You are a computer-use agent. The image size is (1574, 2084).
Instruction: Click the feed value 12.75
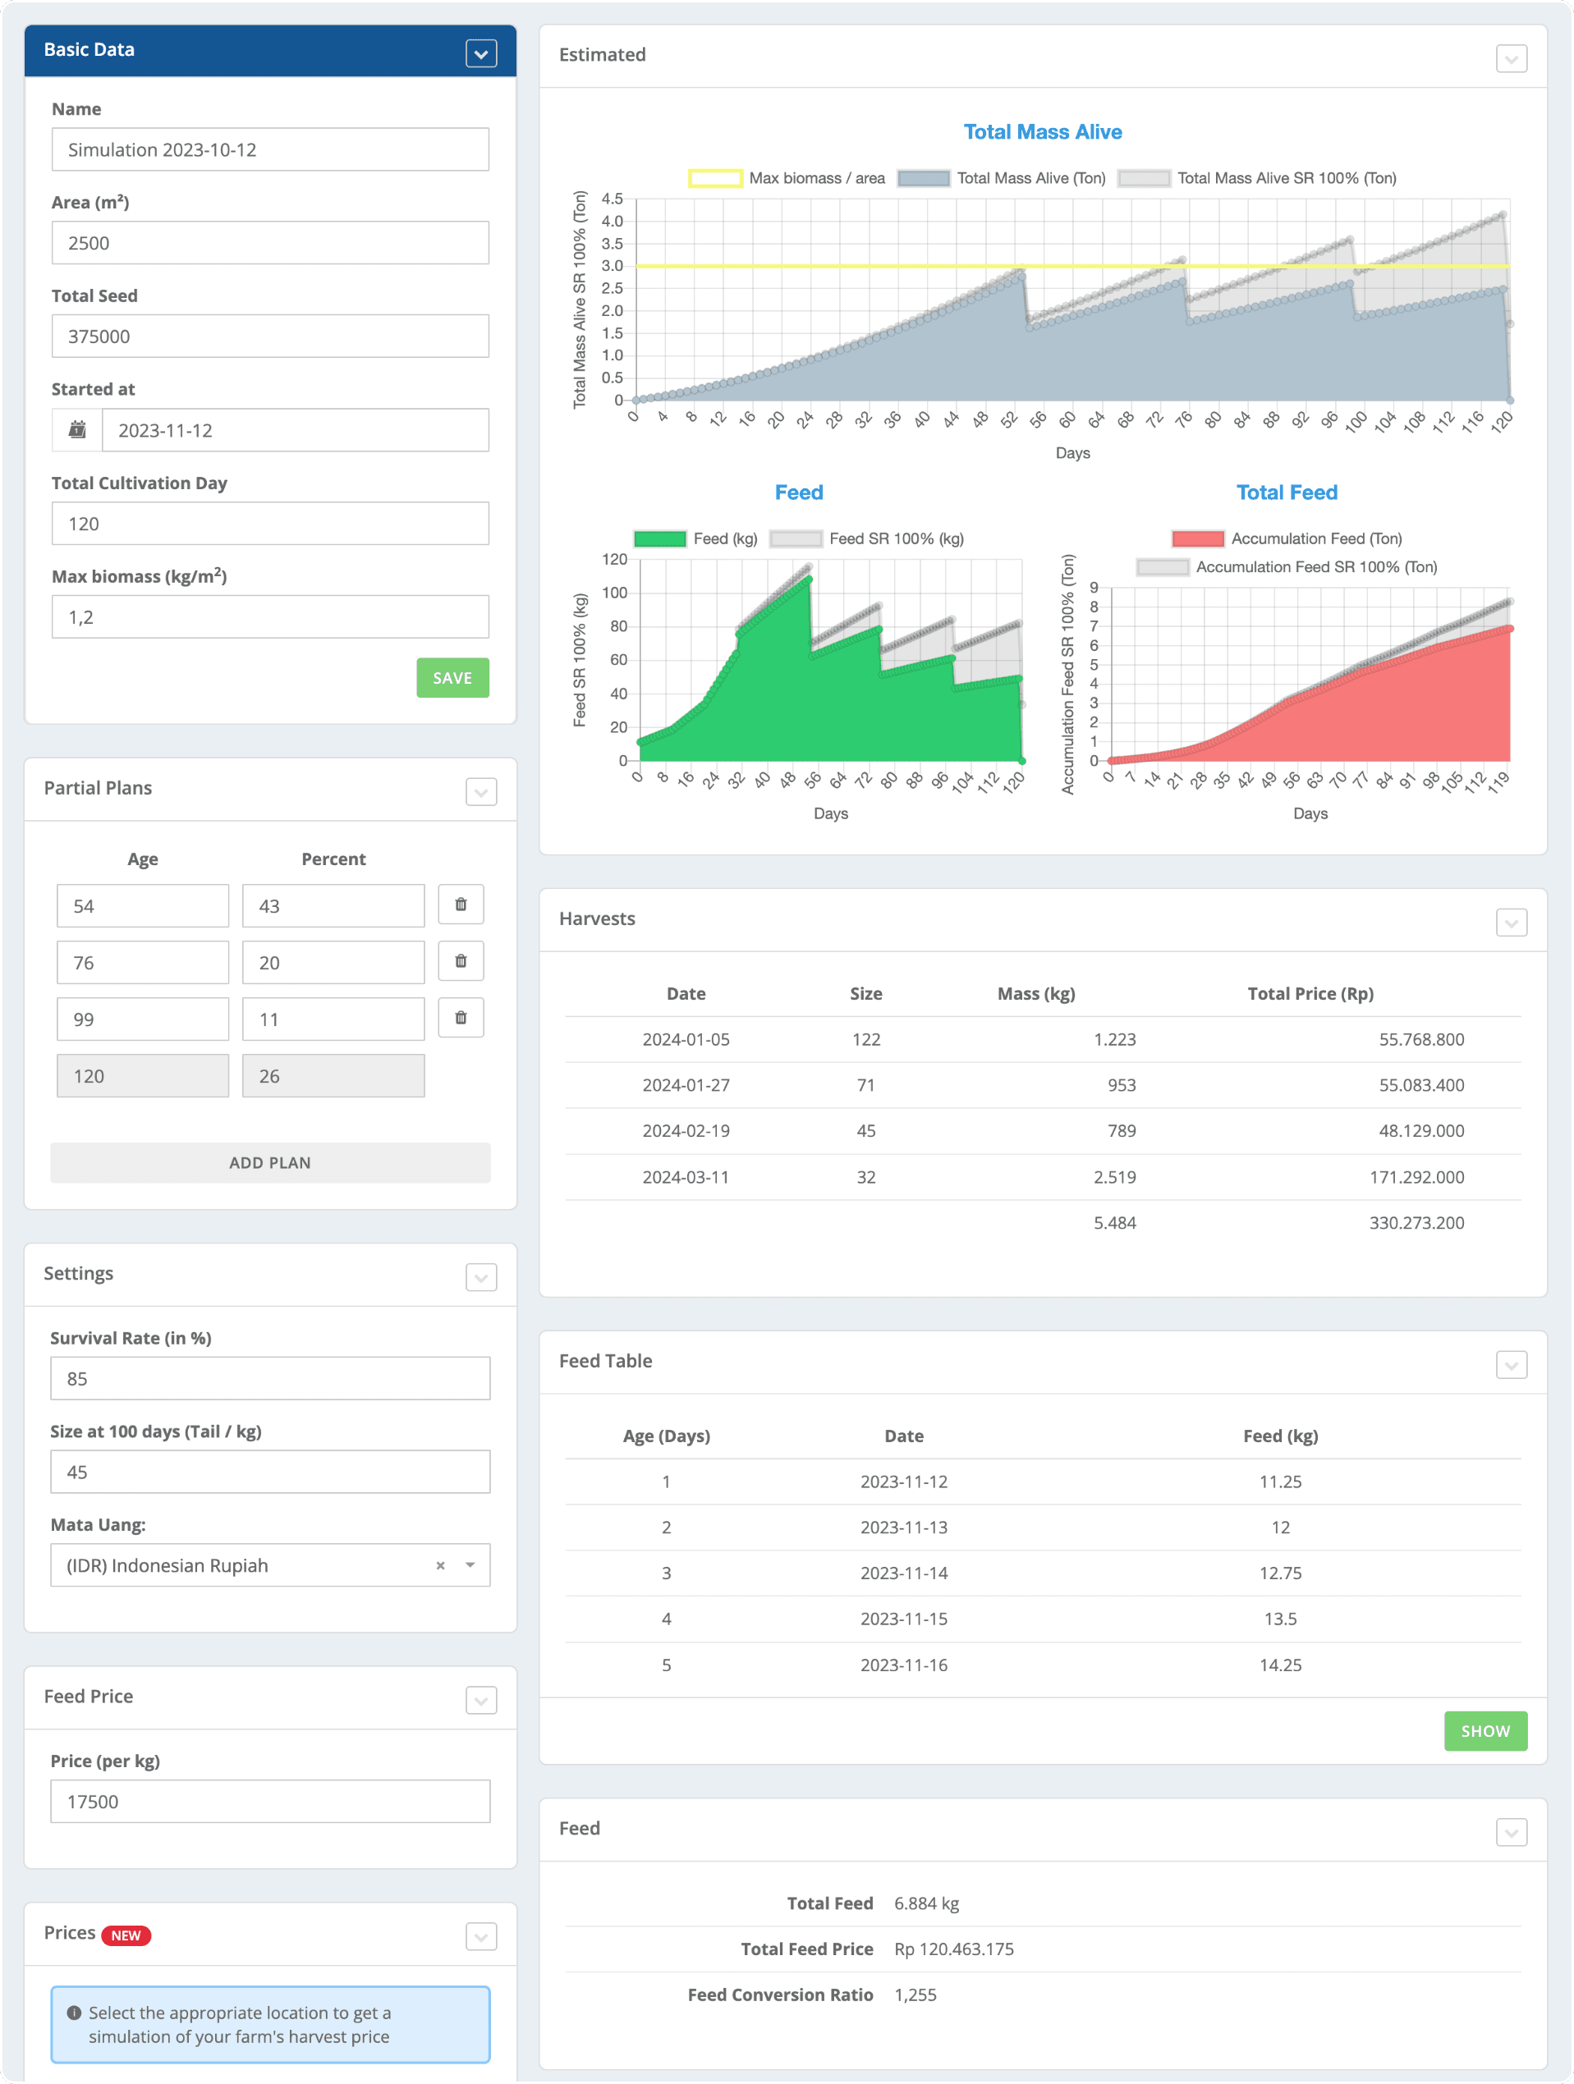coord(1280,1573)
